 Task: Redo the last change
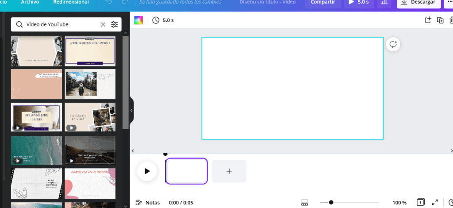(125, 2)
